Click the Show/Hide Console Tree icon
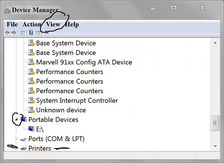This screenshot has width=224, height=163. (22, 33)
